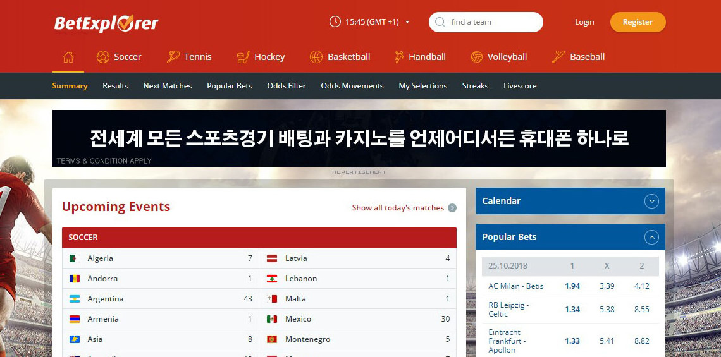
Task: Click the find a team field
Action: pyautogui.click(x=486, y=22)
